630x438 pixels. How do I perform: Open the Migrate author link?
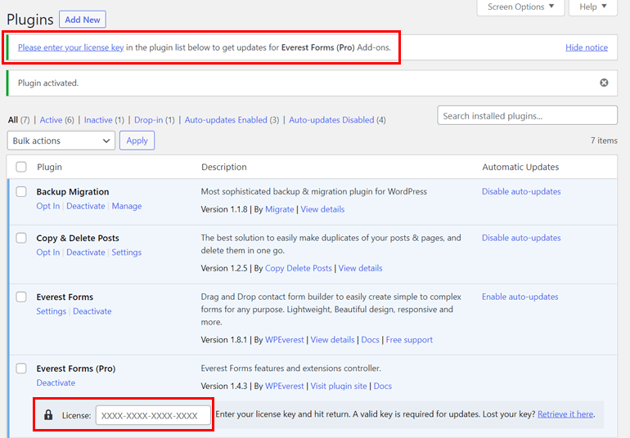[279, 209]
